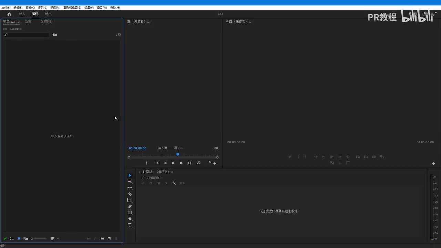Screen dimensions: 441x248
Task: Select the Type tool
Action: pos(130,225)
